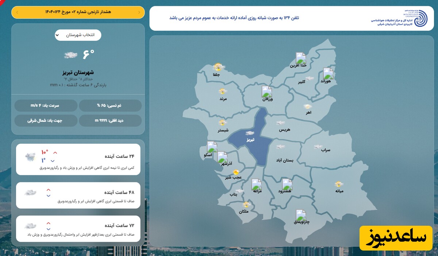Click the Mianeh (میانه) sunny weather icon

[339, 184]
